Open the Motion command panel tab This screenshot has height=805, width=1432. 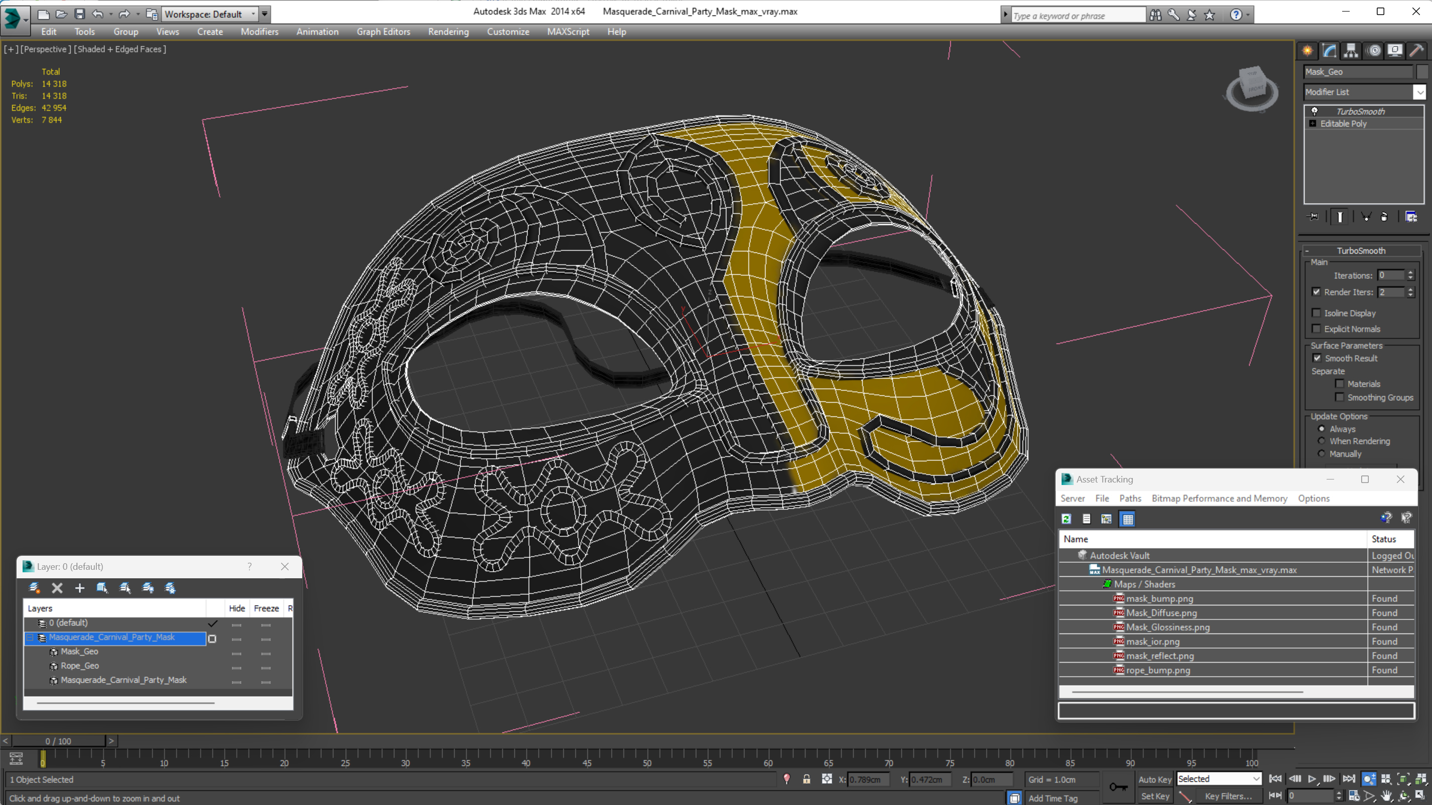(1374, 51)
